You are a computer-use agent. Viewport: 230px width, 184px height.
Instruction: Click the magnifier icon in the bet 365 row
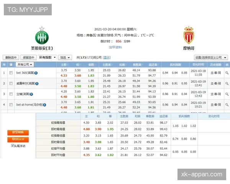coord(227,73)
